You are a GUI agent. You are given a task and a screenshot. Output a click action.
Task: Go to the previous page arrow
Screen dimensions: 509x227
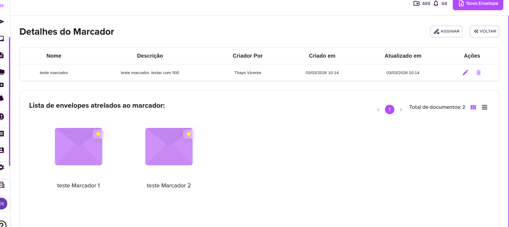click(378, 110)
